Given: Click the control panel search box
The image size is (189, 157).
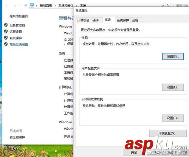Looking at the screenshot, I should click(x=181, y=6).
